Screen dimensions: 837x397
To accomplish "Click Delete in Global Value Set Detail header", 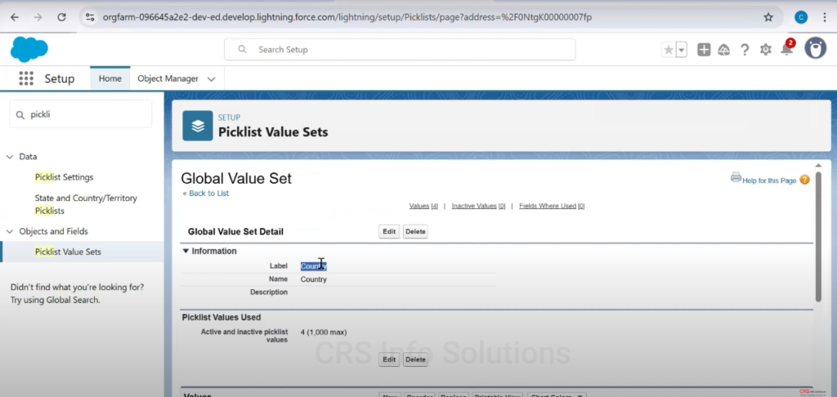I will (415, 232).
